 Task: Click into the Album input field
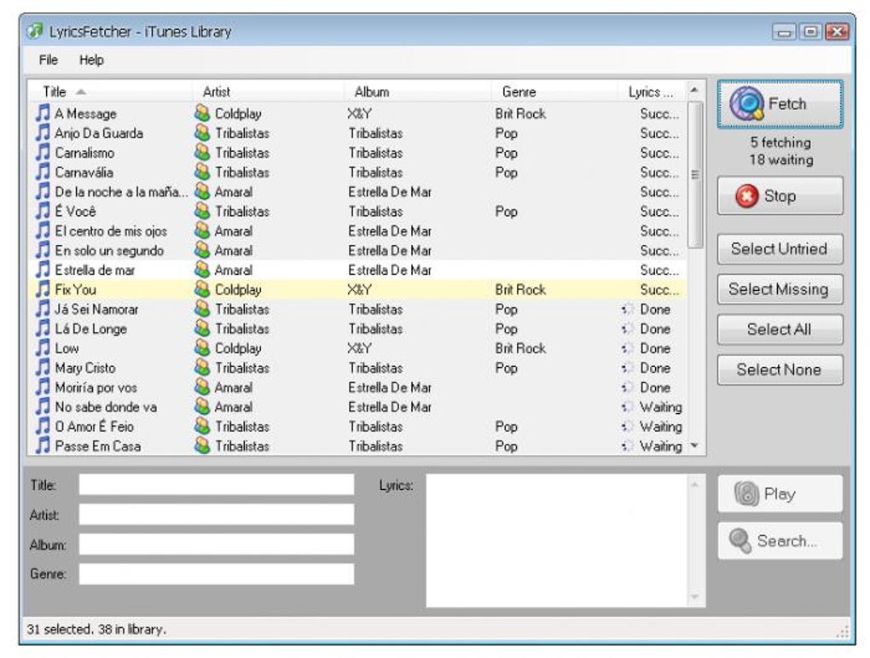click(217, 544)
